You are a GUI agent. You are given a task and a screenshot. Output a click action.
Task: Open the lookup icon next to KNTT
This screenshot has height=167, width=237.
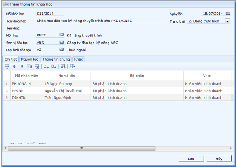62,35
